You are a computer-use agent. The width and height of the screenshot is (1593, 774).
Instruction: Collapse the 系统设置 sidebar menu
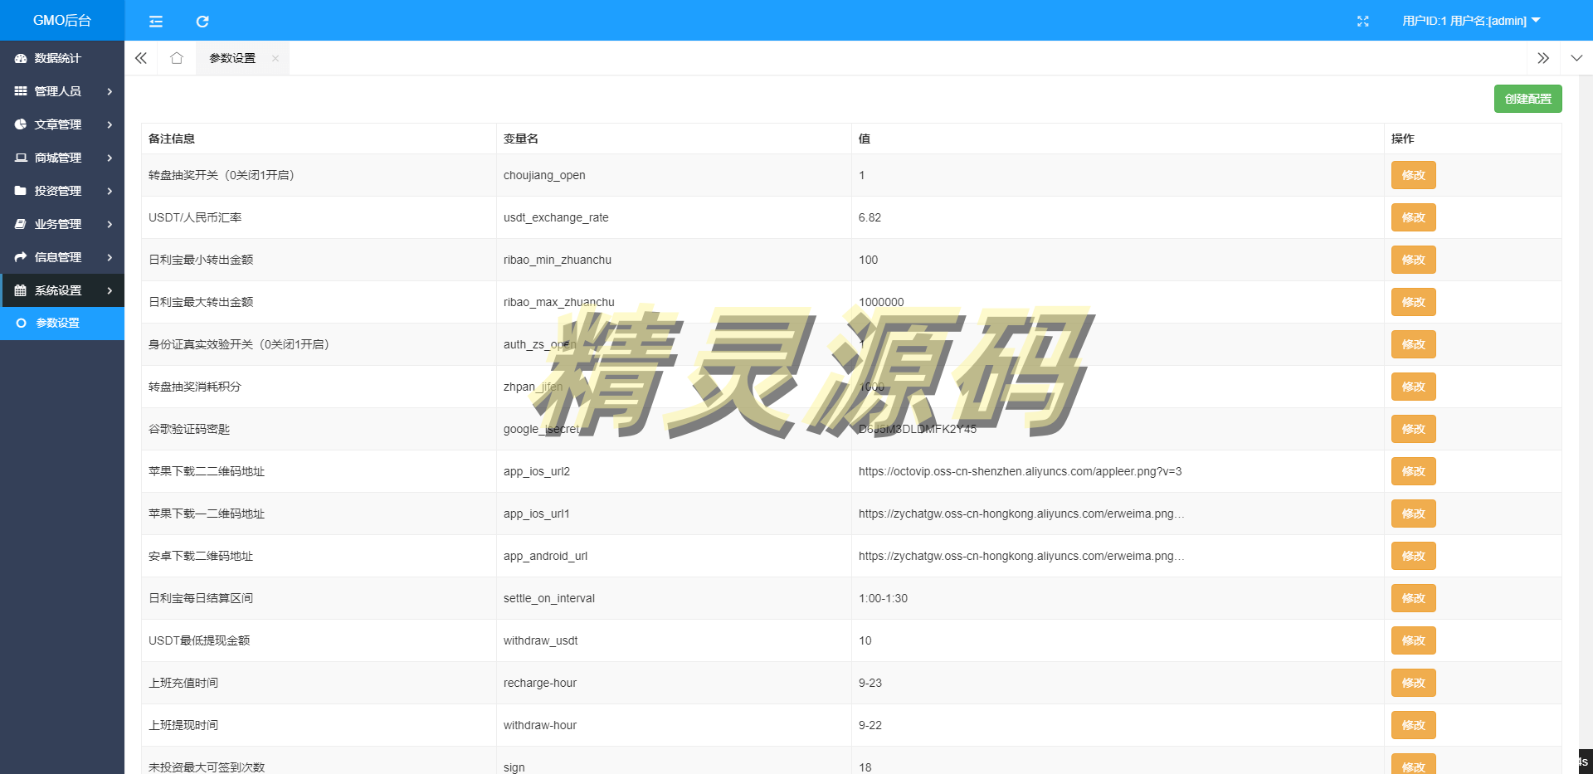point(62,290)
